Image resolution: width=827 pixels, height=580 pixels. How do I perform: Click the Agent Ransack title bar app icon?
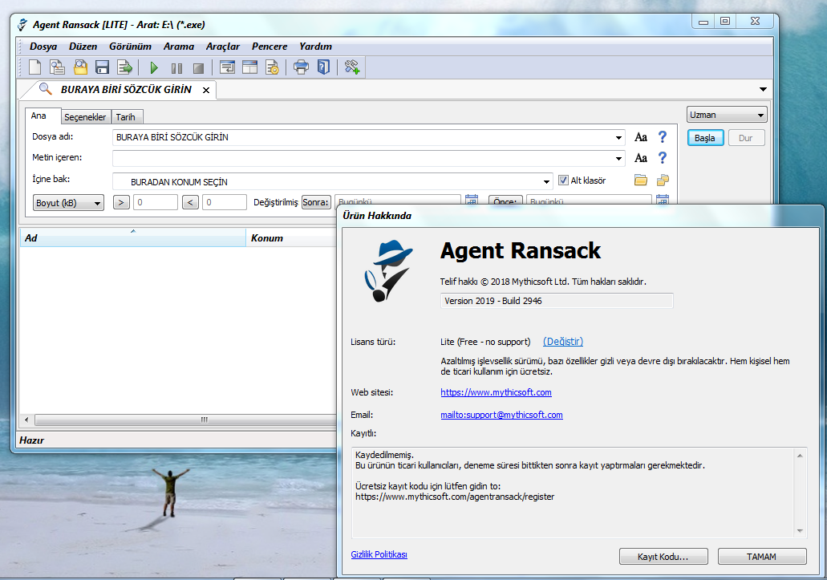[x=22, y=25]
